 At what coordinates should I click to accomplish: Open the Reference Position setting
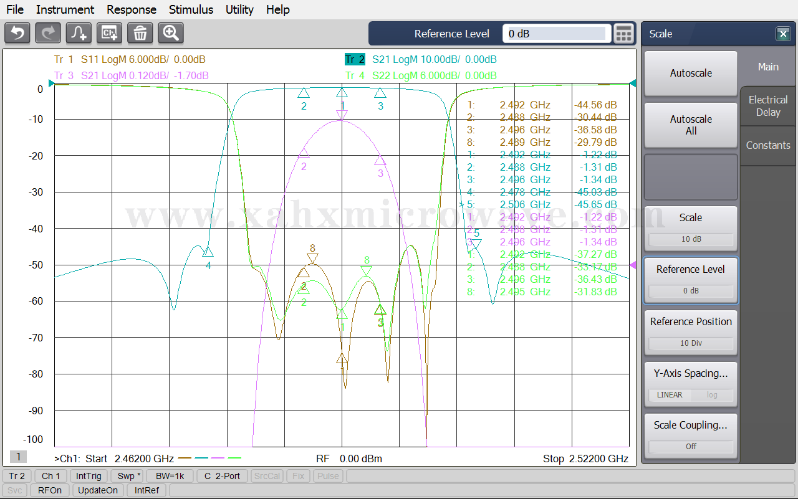(x=691, y=333)
